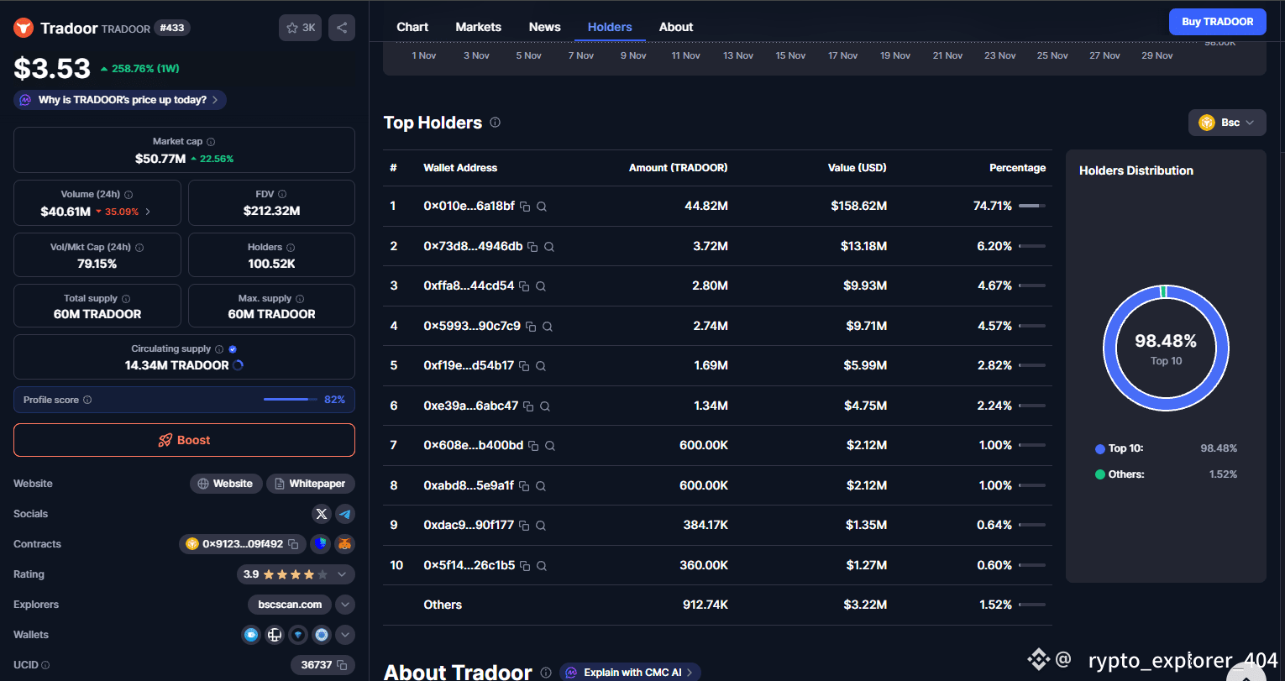Switch to the Markets tab
The height and width of the screenshot is (681, 1285).
[479, 27]
